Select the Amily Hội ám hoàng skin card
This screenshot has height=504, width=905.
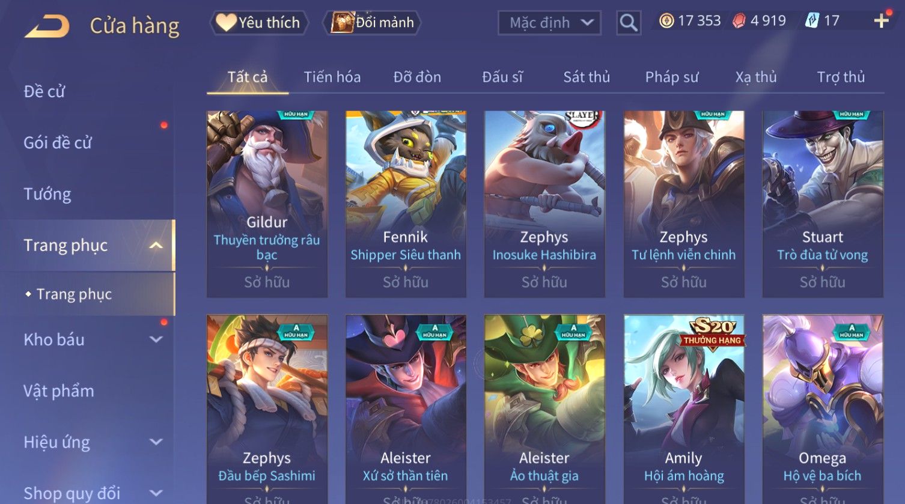684,408
